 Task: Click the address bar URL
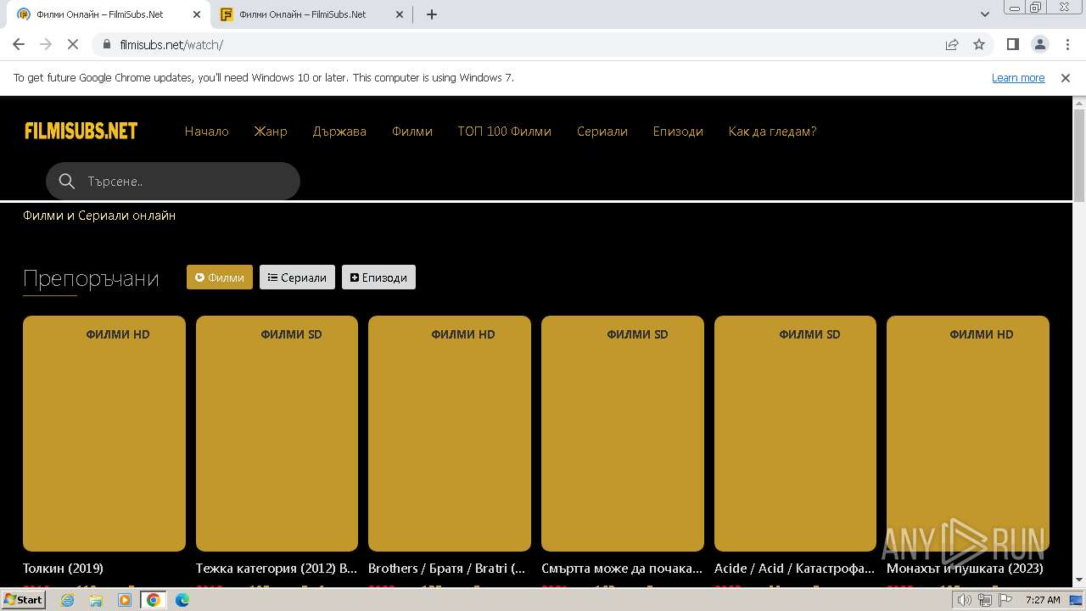[171, 44]
